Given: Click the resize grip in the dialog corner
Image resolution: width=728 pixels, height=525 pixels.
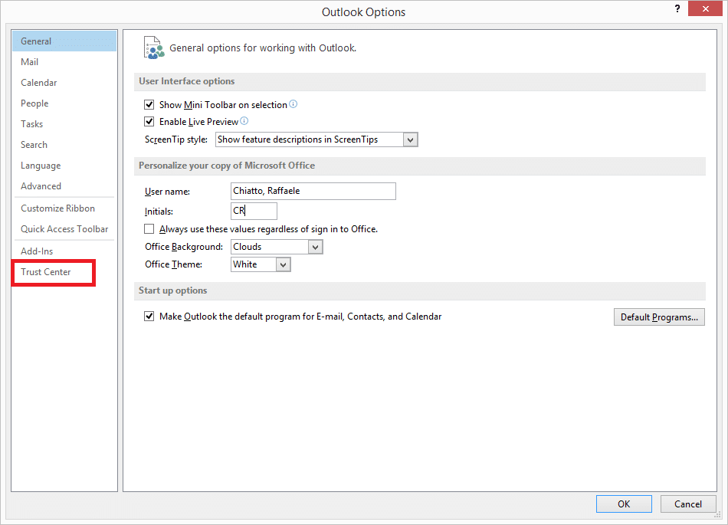Looking at the screenshot, I should pos(717,514).
